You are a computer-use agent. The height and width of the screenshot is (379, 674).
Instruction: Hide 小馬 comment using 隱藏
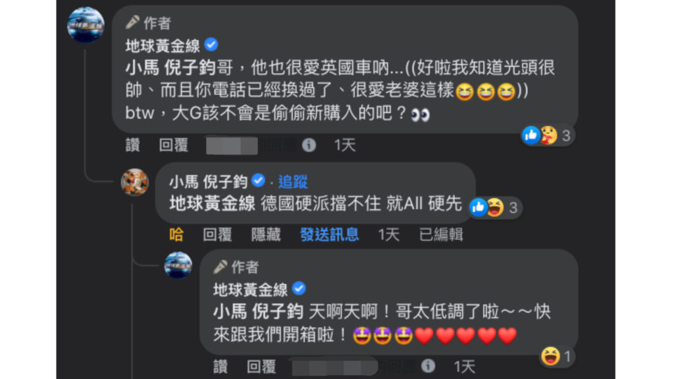266,235
